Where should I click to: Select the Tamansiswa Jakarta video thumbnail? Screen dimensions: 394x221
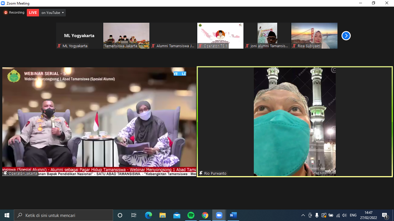(126, 36)
